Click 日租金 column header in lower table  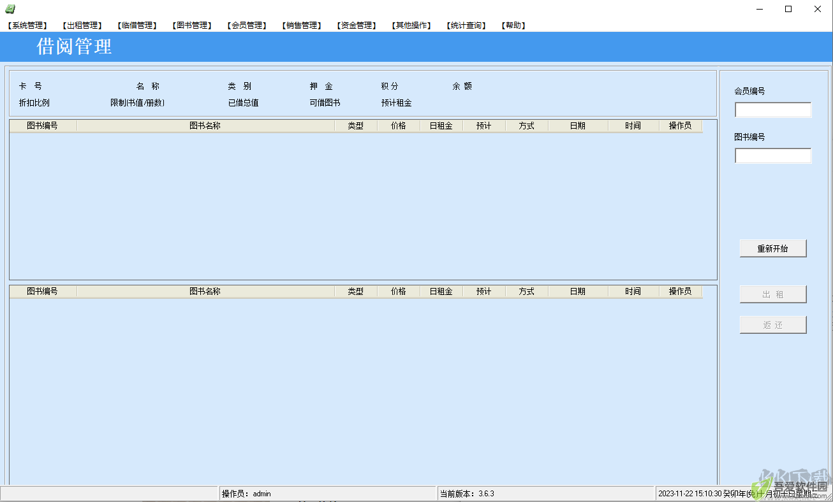pyautogui.click(x=441, y=292)
